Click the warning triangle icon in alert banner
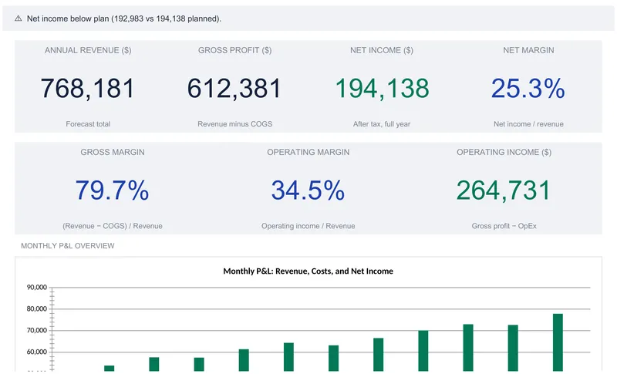This screenshot has height=374, width=617. point(18,19)
